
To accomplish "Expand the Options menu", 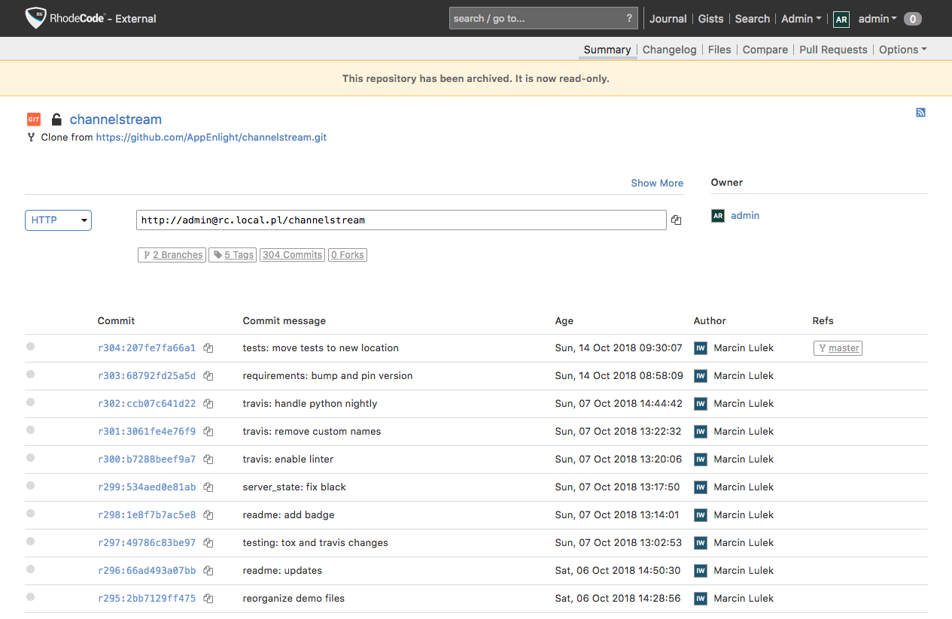I will point(902,50).
